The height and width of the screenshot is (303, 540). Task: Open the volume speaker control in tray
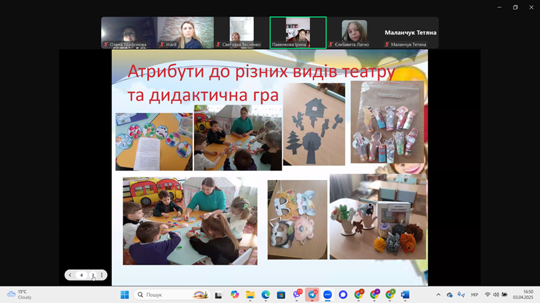tap(496, 295)
